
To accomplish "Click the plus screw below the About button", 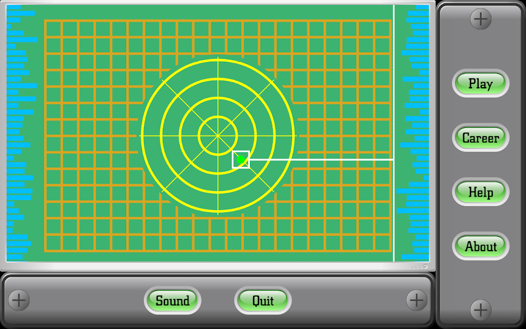I will click(x=480, y=310).
